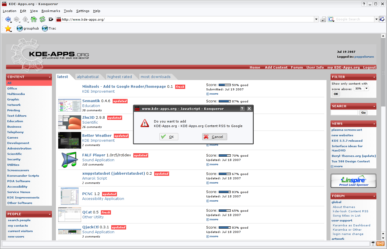The image size is (387, 249).
Task: Open the Trac bookmark
Action: [49, 28]
